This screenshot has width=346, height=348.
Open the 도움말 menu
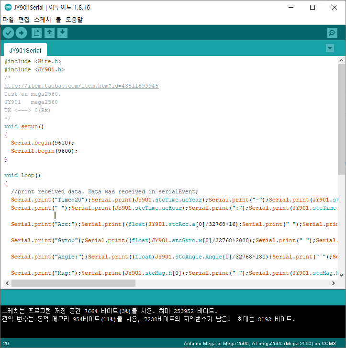coord(74,20)
